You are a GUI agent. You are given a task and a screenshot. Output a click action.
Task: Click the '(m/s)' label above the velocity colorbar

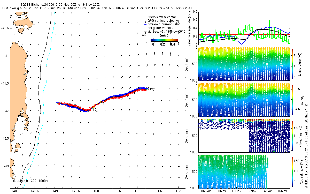(164, 35)
